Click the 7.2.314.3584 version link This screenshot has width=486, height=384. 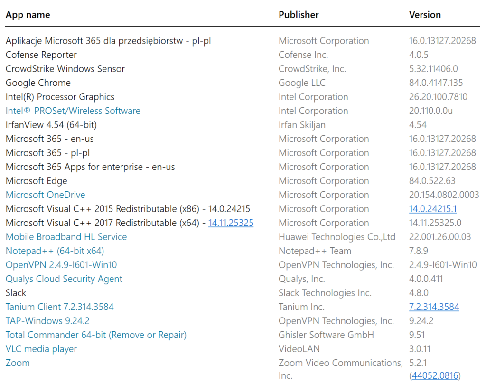tap(434, 307)
